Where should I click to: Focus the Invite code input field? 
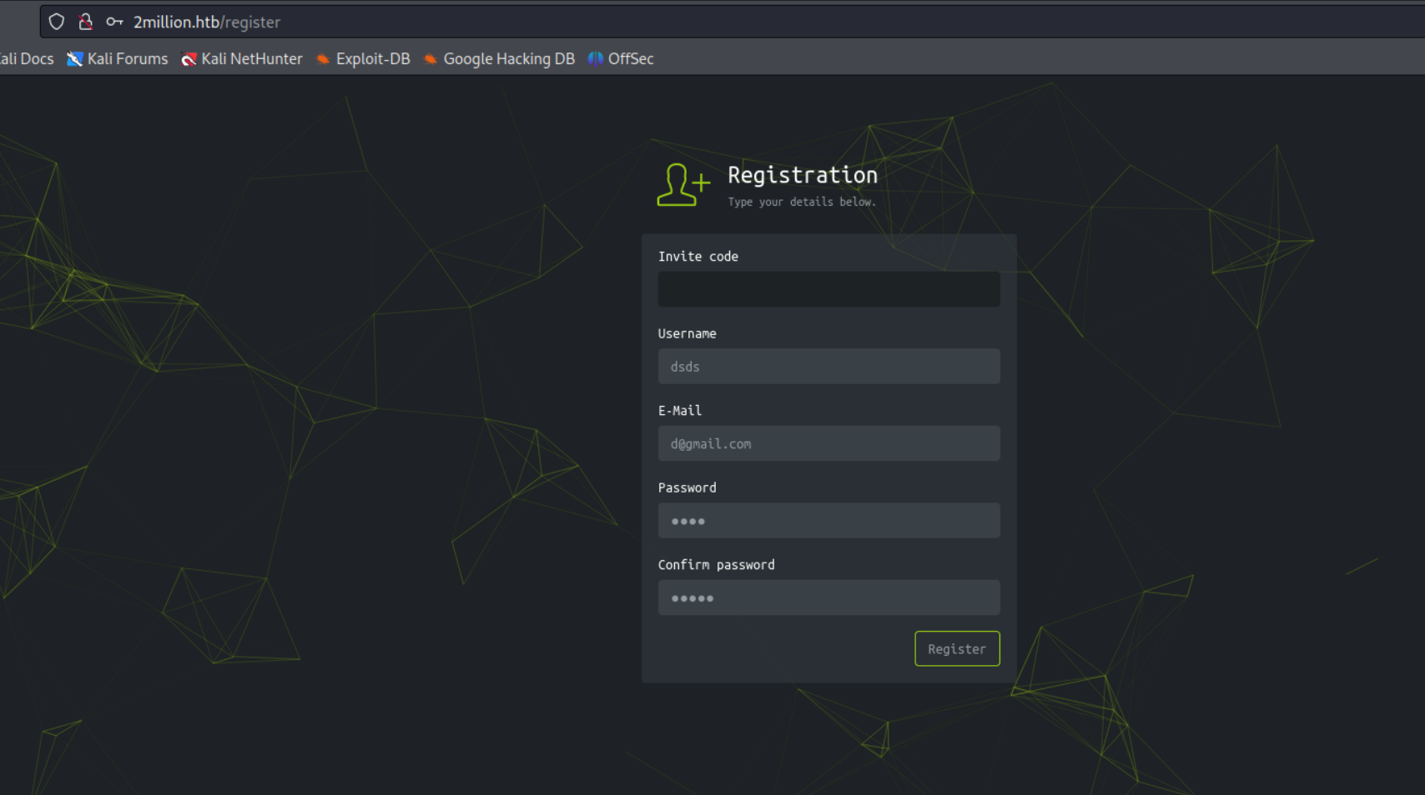828,289
